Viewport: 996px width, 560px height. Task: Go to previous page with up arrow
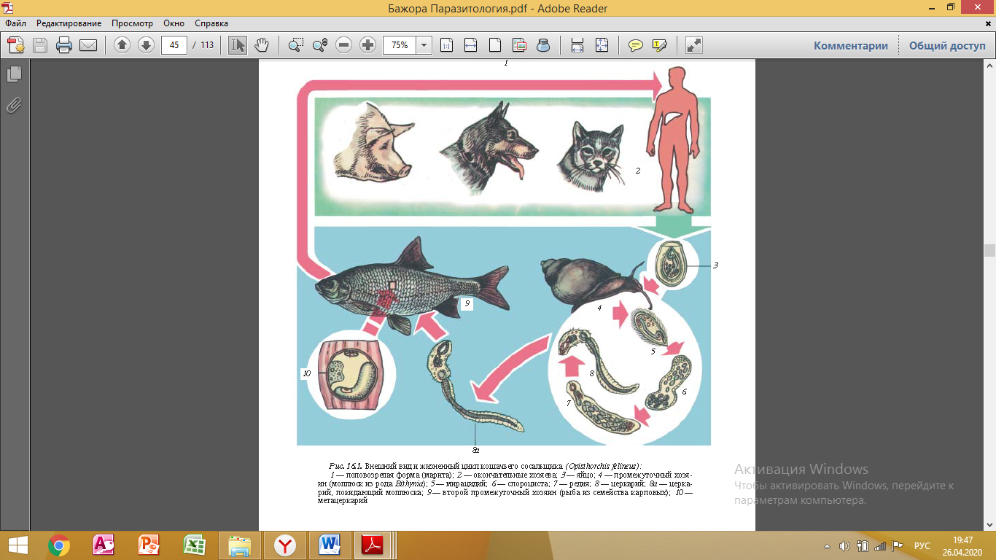coord(122,45)
